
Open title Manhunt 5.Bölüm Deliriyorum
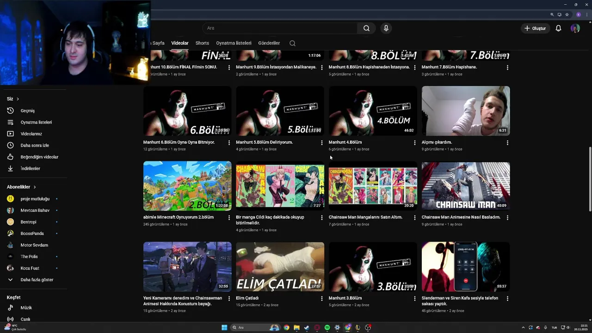coord(264,142)
